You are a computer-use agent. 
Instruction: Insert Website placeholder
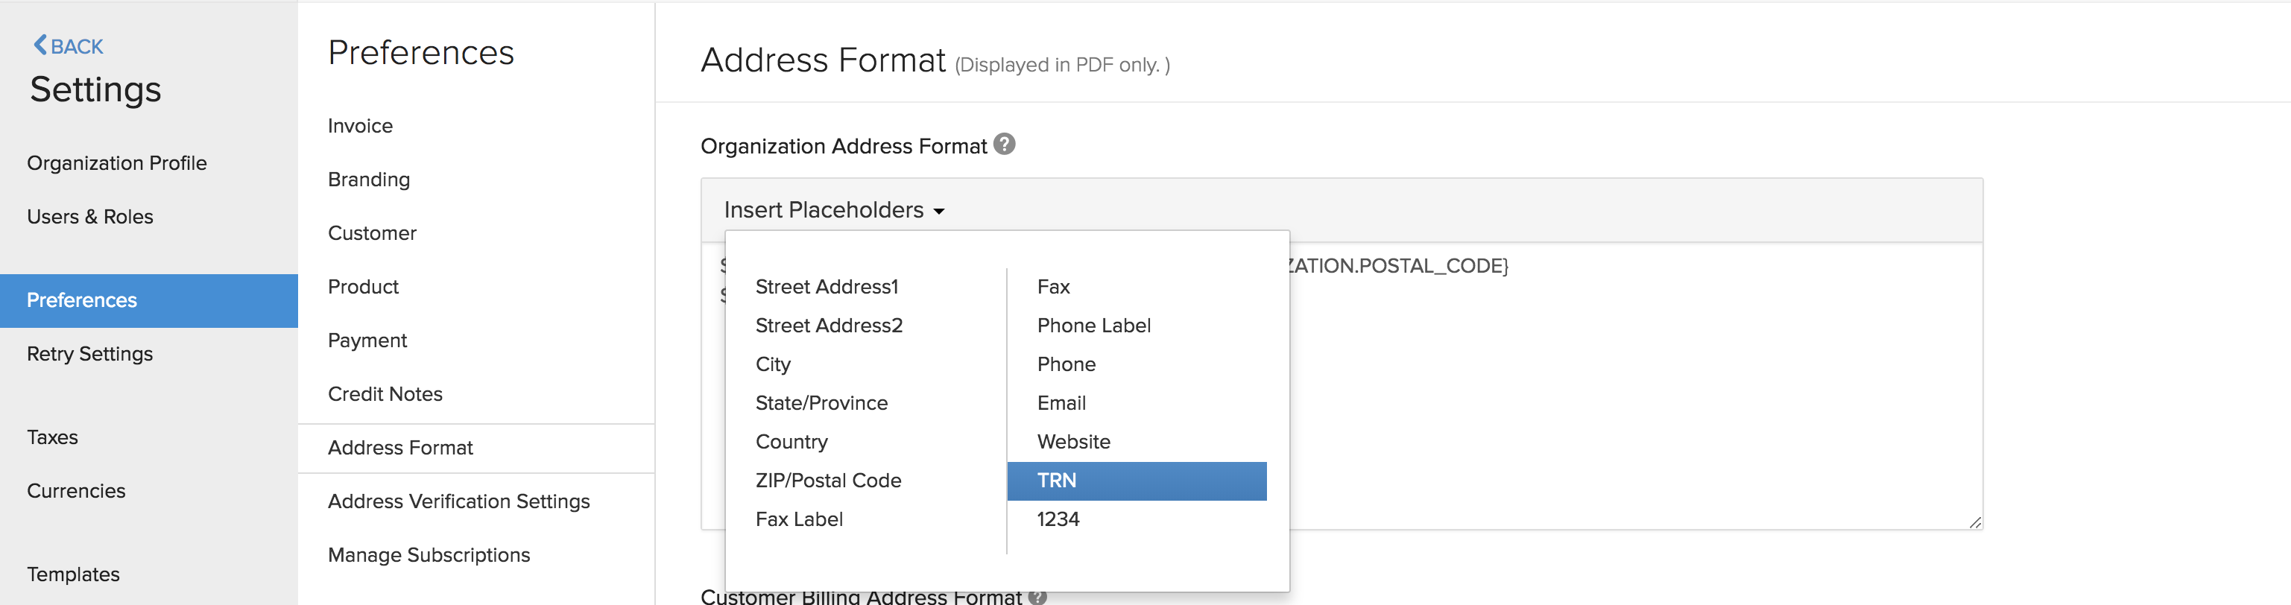point(1073,442)
